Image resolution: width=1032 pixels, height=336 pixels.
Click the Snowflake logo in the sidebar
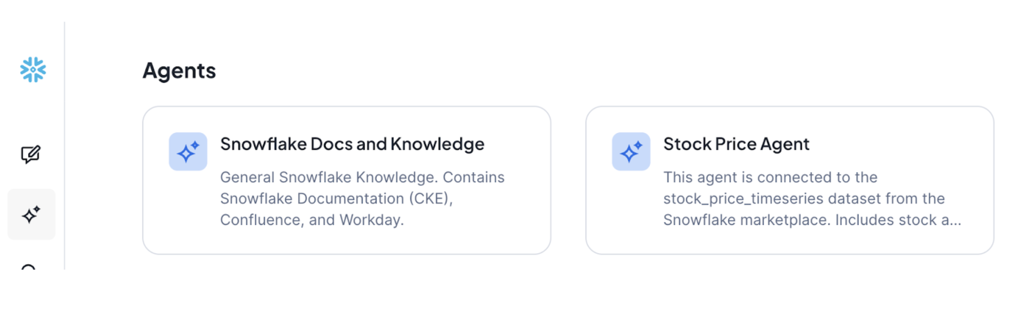pyautogui.click(x=33, y=70)
